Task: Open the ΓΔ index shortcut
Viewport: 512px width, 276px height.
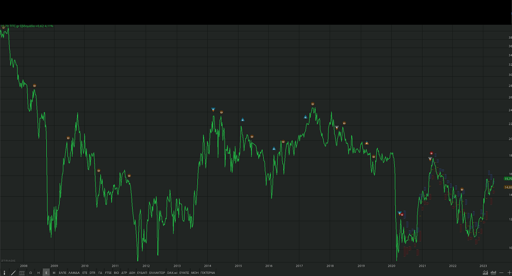Action: click(100, 273)
